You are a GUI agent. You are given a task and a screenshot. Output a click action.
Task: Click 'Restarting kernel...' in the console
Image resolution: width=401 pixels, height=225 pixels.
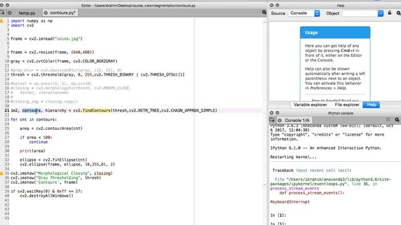293,157
